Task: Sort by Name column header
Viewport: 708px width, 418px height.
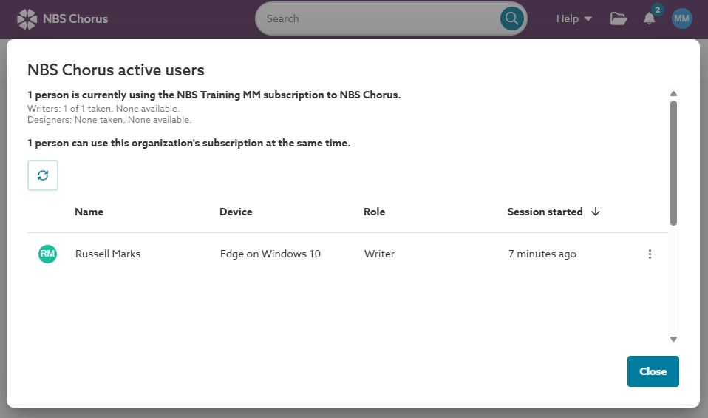Action: point(89,212)
